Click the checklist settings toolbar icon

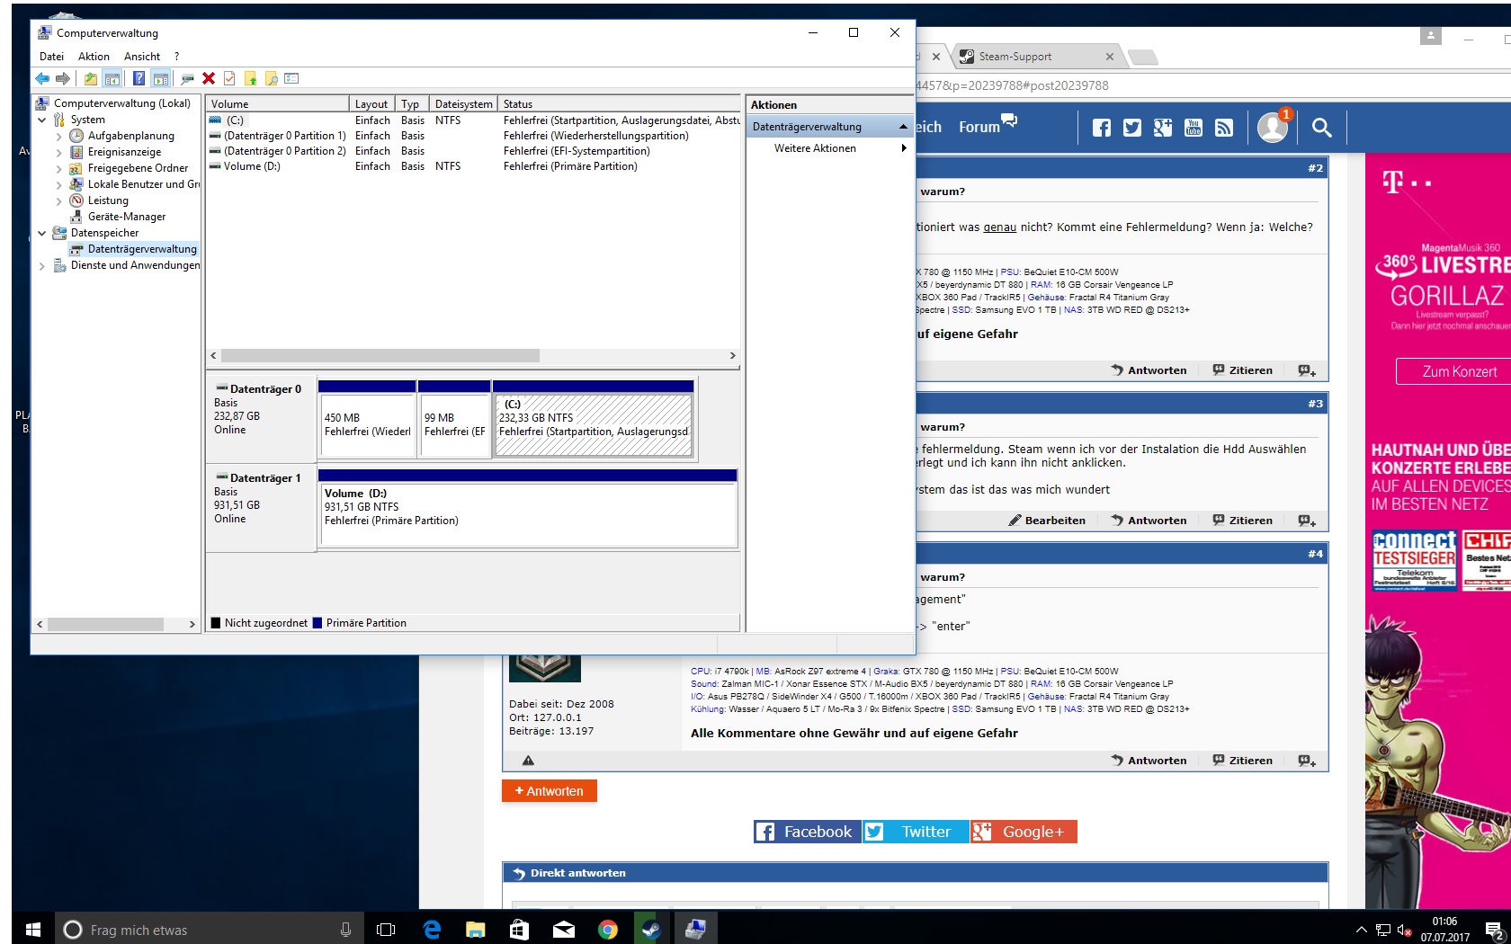pyautogui.click(x=291, y=79)
